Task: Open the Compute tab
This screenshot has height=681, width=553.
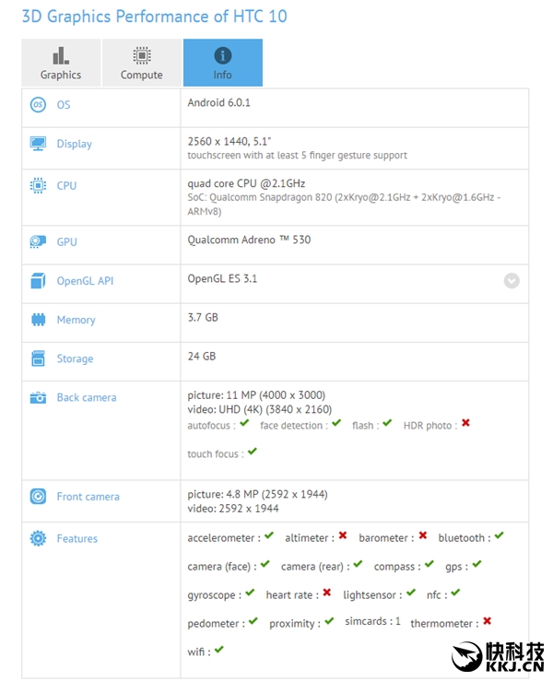Action: click(142, 63)
